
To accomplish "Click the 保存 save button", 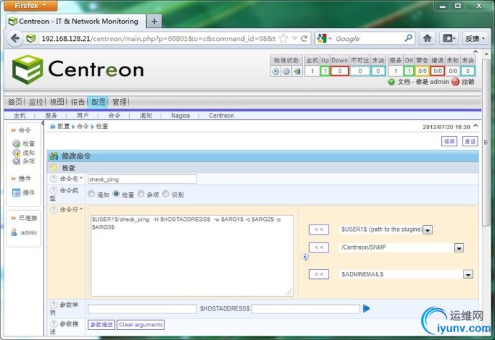I will coord(449,141).
